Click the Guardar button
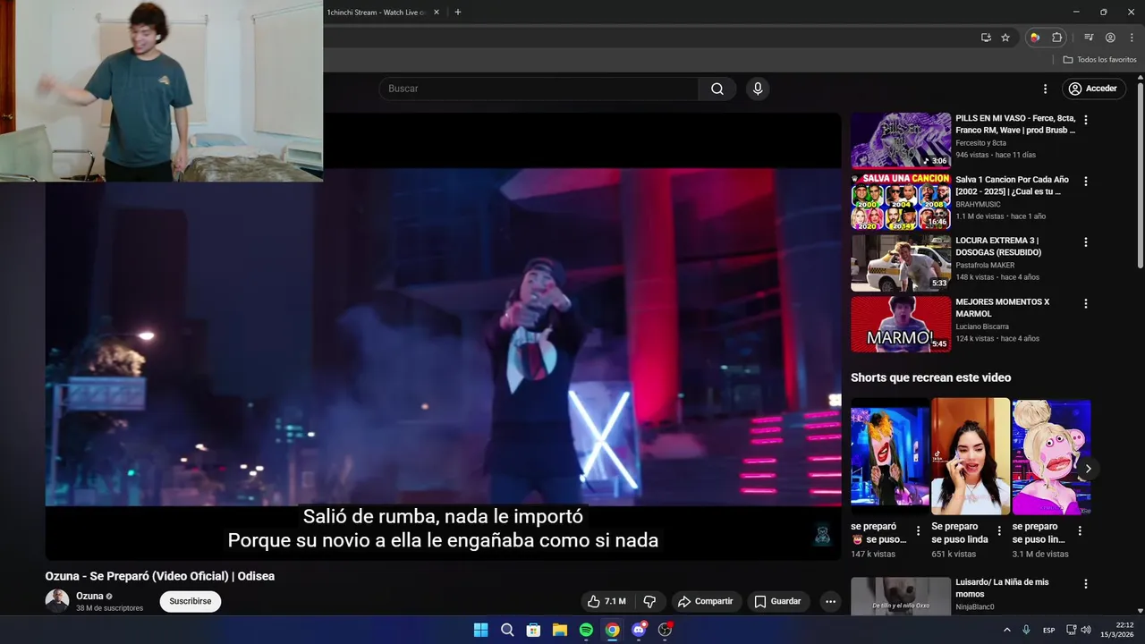1145x644 pixels. 777,601
